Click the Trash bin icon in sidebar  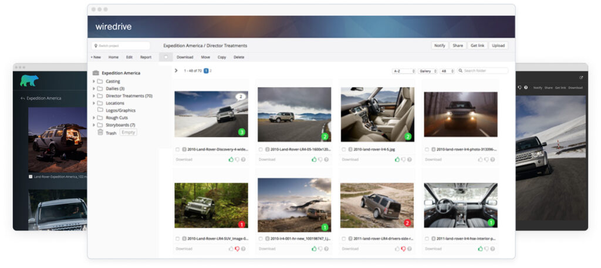(x=100, y=132)
